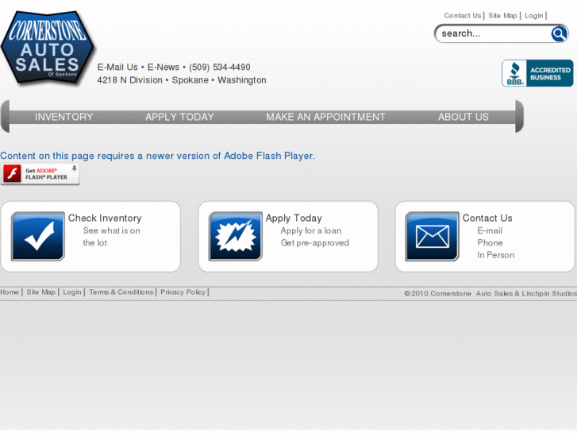Open Terms & Conditions link

tap(121, 292)
